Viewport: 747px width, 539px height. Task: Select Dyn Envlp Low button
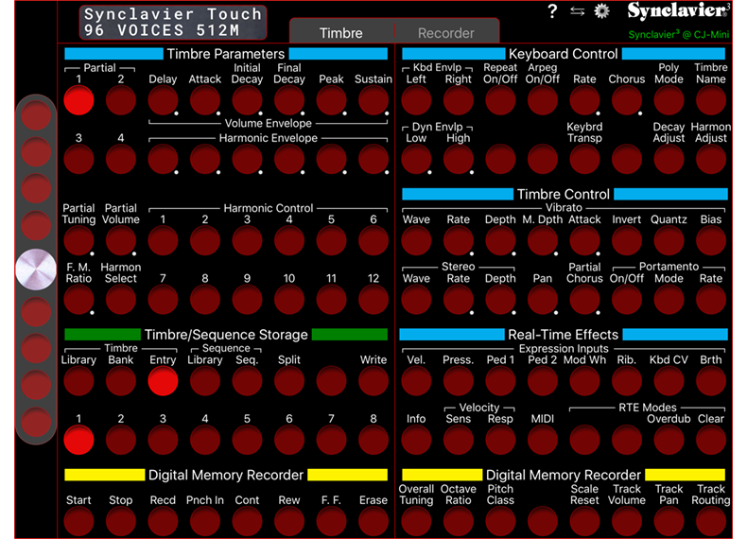(x=416, y=159)
